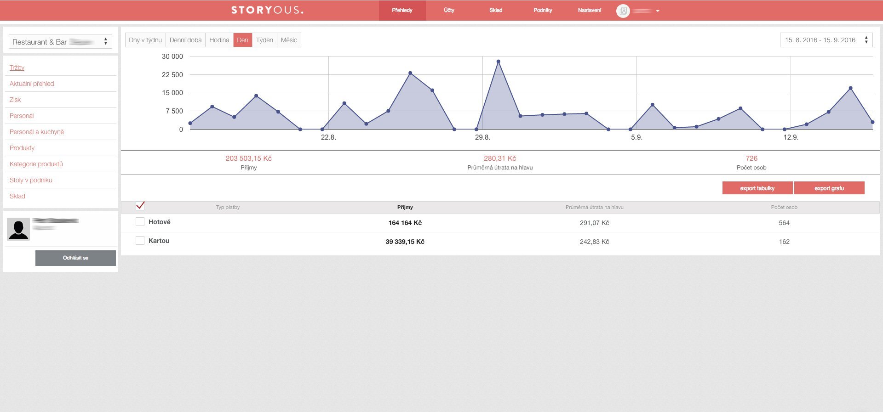
Task: Sort by Průměrná útrata na hlavu column
Action: point(594,207)
